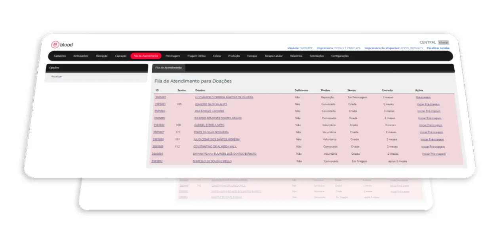This screenshot has height=241, width=499.
Task: Click the Atualizar option in the sidebar
Action: tap(57, 76)
